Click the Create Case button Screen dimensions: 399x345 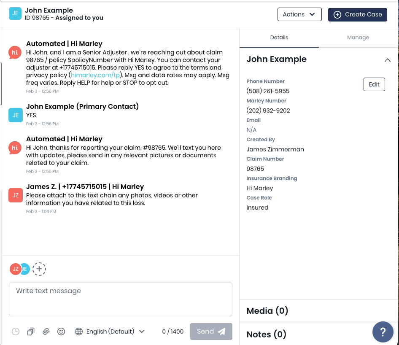click(357, 14)
